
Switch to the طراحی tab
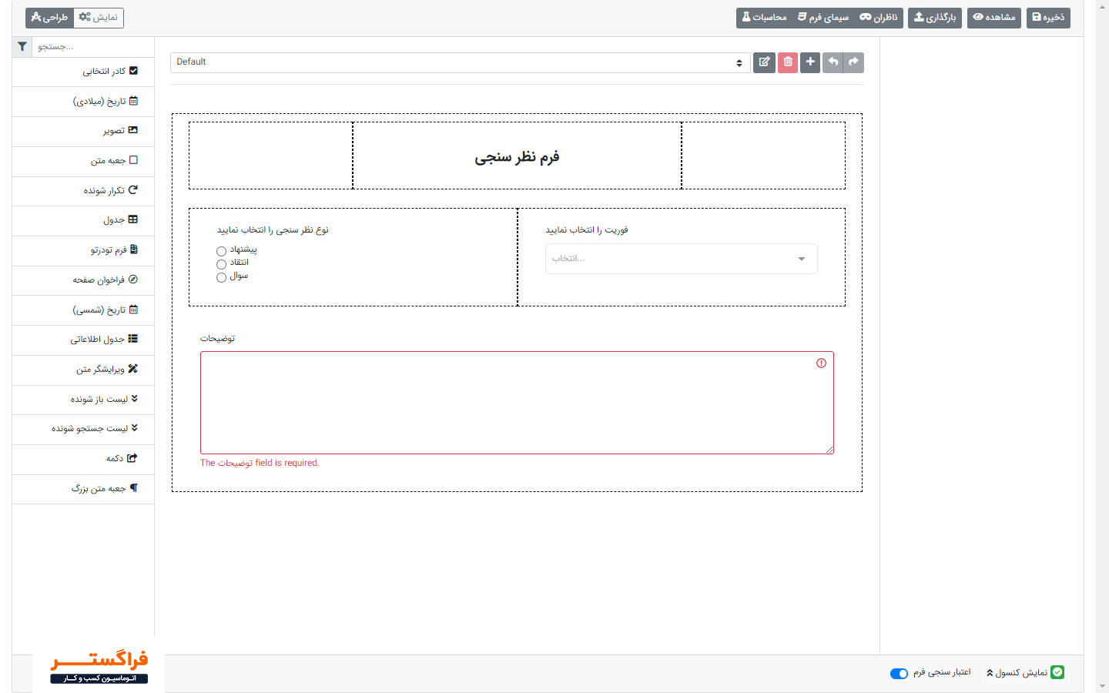click(50, 18)
